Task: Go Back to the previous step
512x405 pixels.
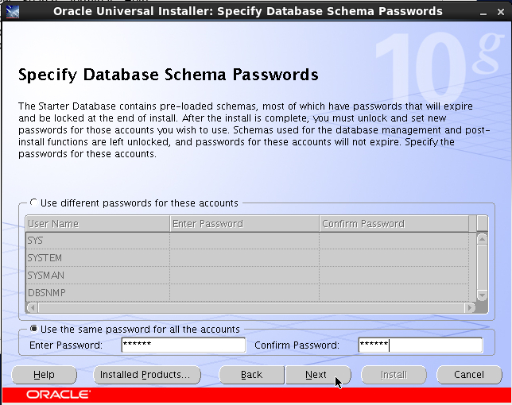Action: click(251, 375)
